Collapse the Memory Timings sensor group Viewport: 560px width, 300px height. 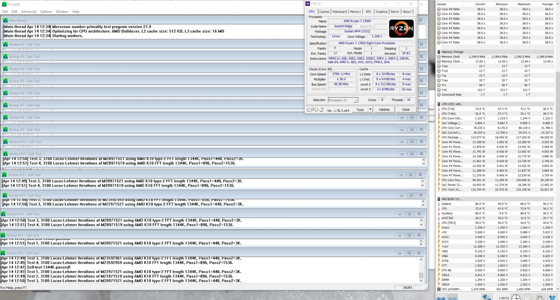(439, 52)
